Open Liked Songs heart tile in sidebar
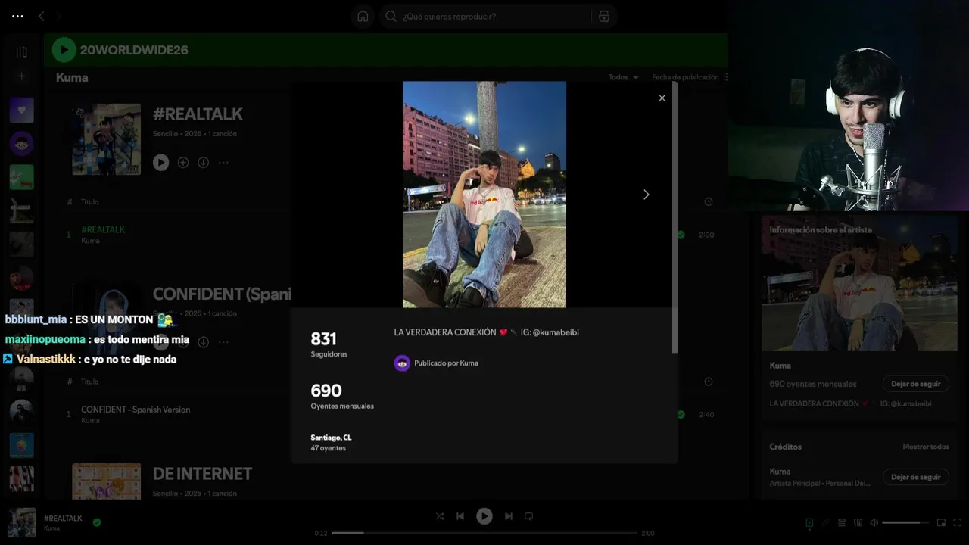Image resolution: width=969 pixels, height=545 pixels. (x=21, y=110)
